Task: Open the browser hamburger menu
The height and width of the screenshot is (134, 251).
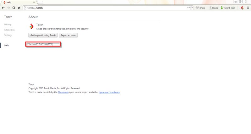Action: pos(248,8)
